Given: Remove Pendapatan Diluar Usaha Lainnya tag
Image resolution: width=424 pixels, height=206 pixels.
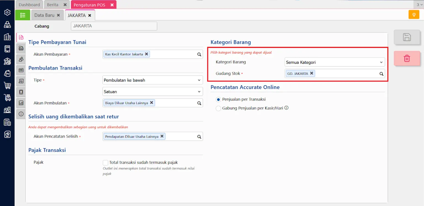Looking at the screenshot, I should [x=162, y=136].
